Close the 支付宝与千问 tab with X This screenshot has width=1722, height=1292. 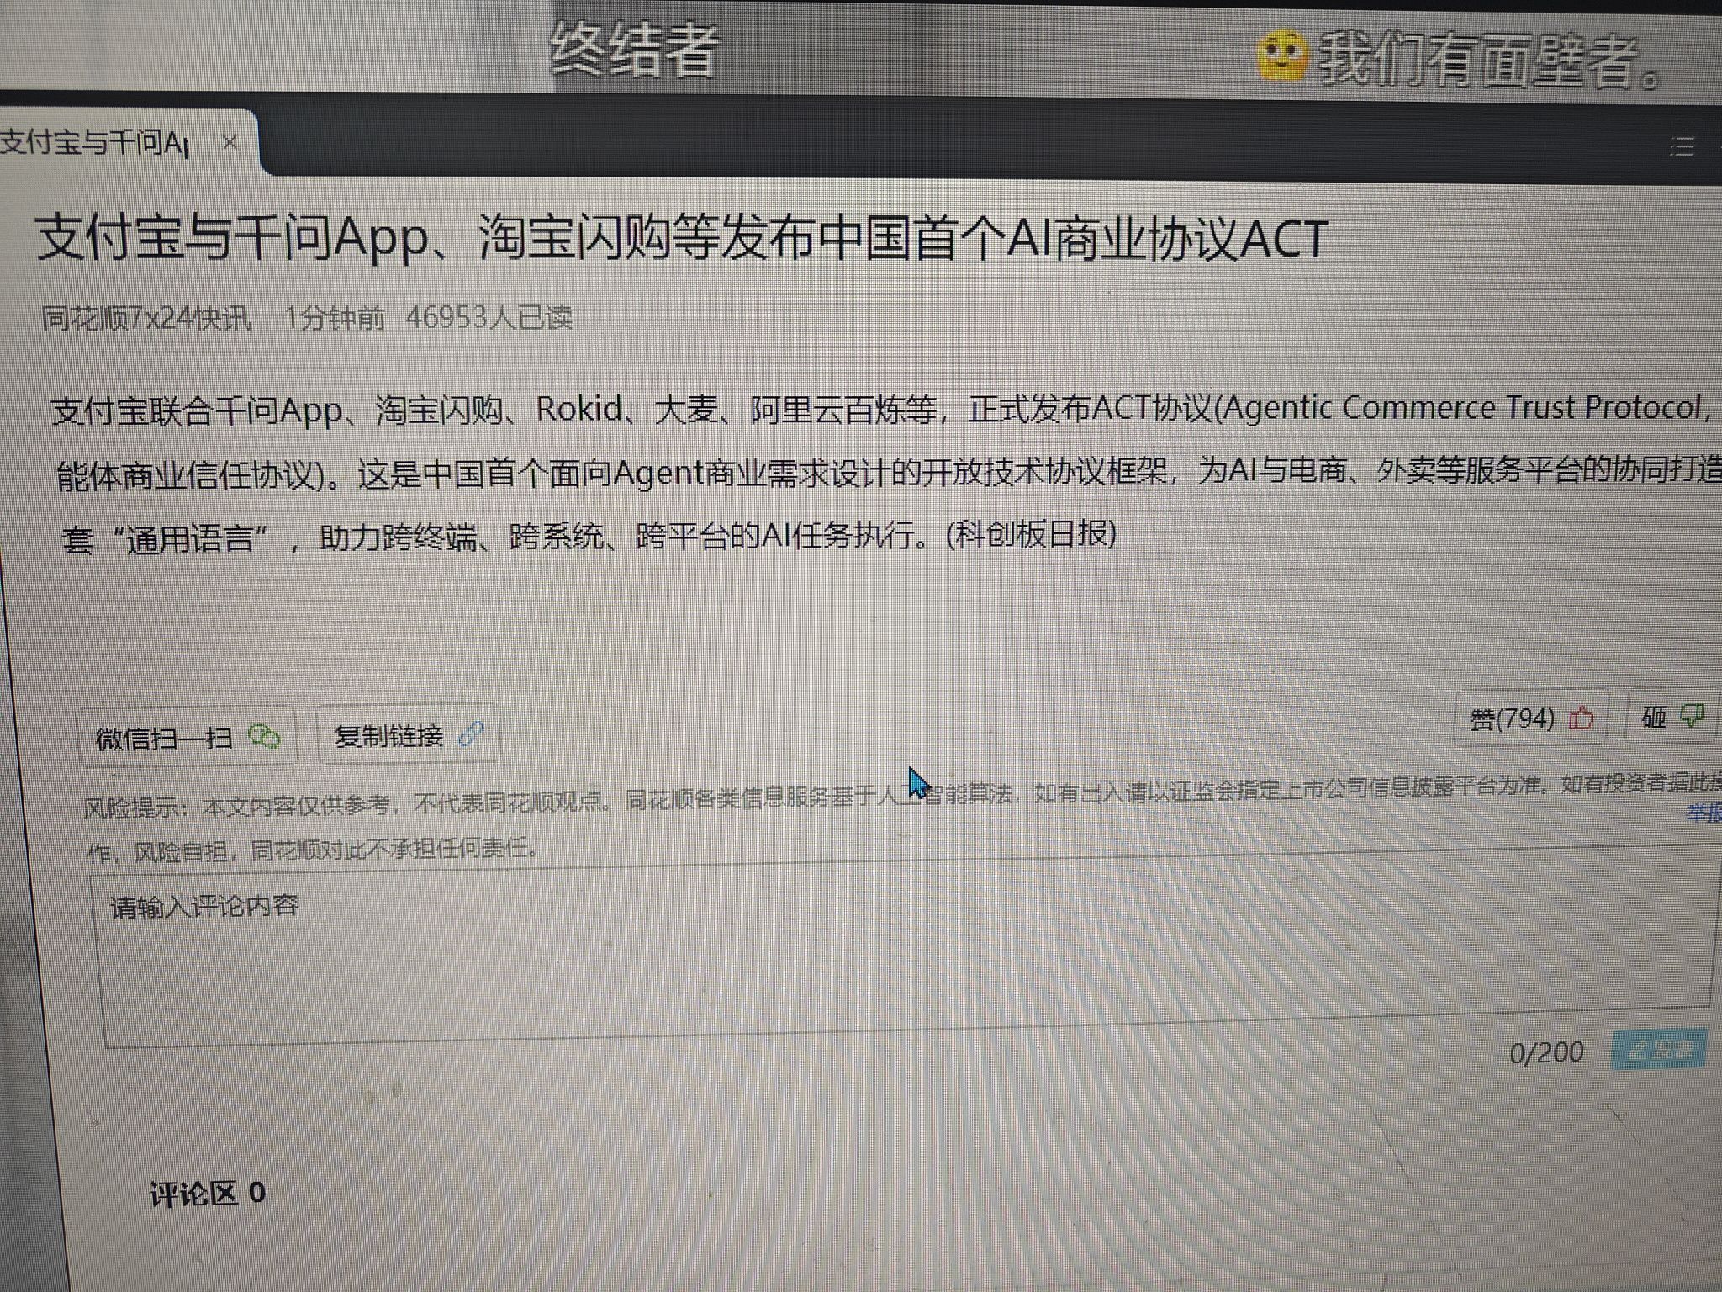click(230, 143)
